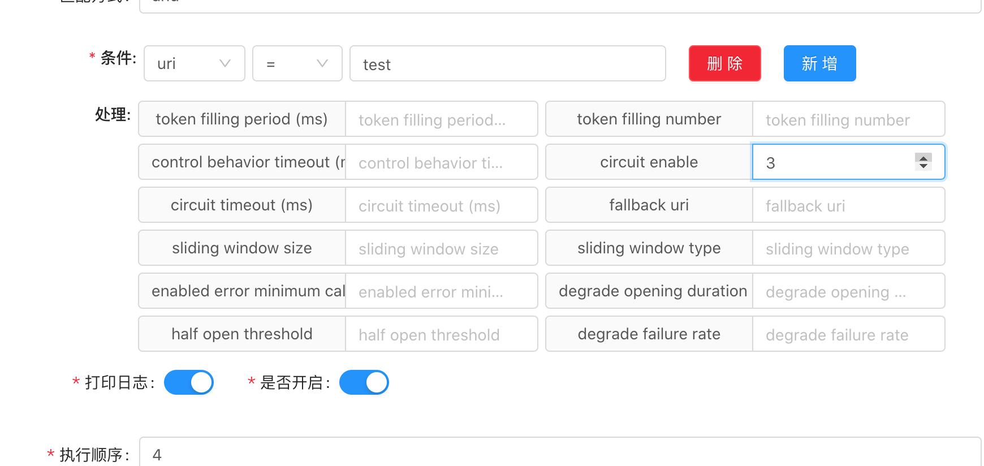Click the token filling number label

pyautogui.click(x=649, y=119)
